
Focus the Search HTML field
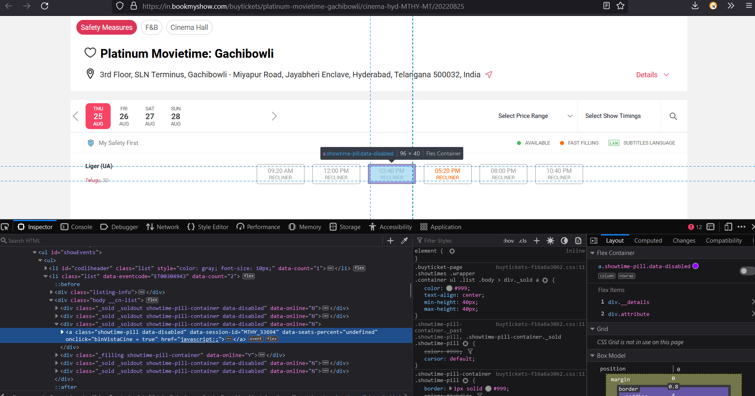tap(191, 241)
